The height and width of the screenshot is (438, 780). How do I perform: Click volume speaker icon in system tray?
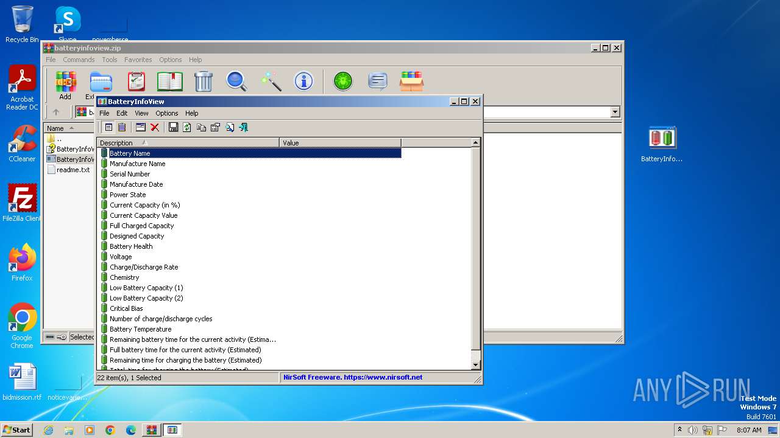tap(693, 430)
